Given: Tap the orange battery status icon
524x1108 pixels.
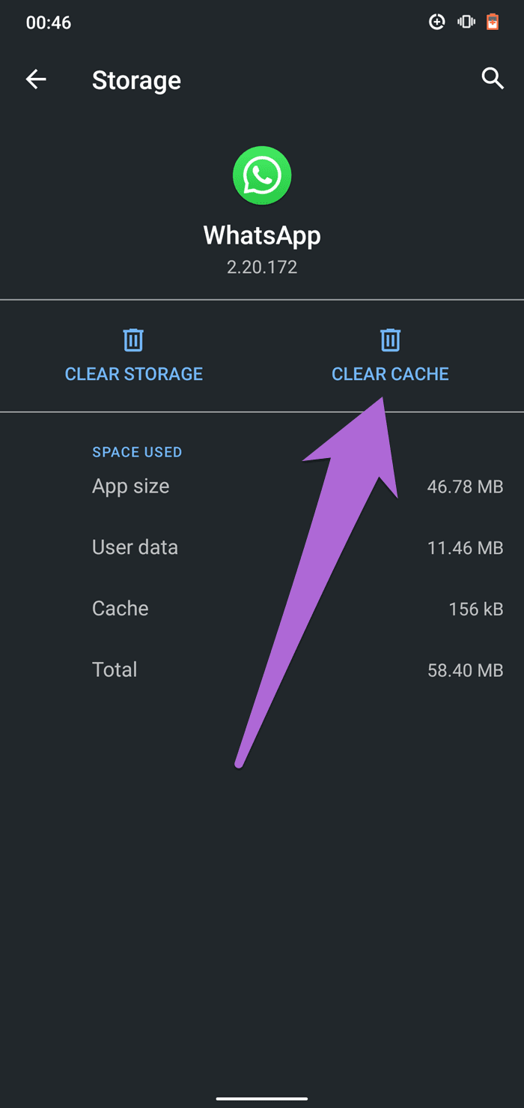Looking at the screenshot, I should click(x=493, y=22).
